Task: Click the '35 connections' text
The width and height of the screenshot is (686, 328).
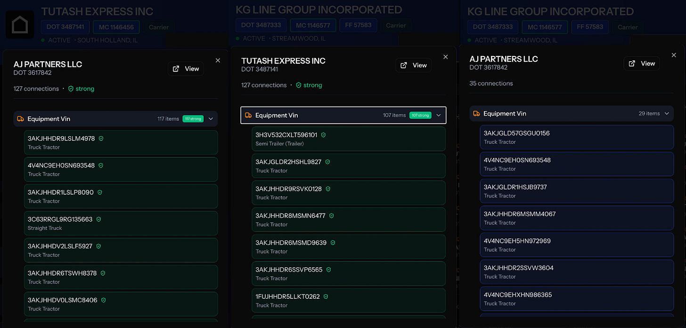Action: point(491,83)
